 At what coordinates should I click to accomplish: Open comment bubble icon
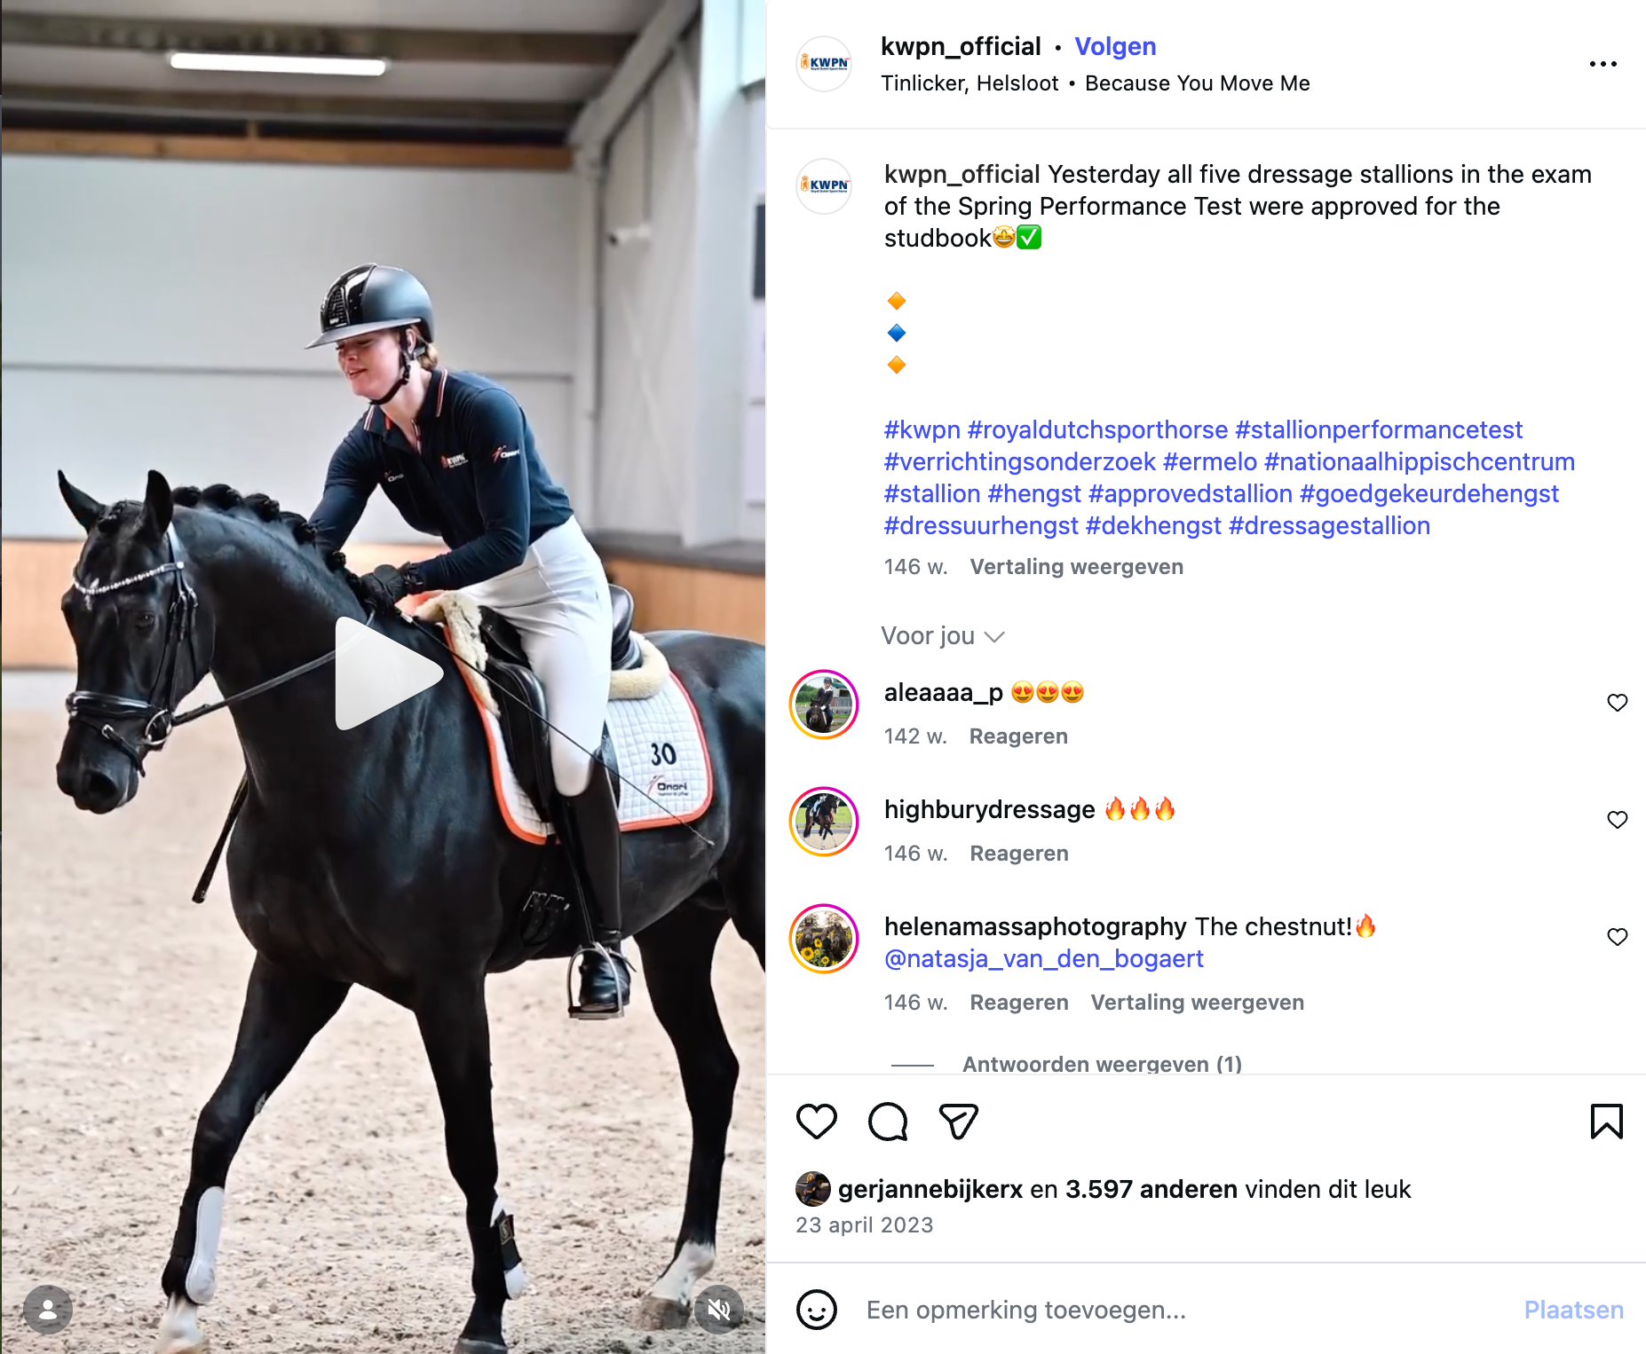pos(888,1122)
